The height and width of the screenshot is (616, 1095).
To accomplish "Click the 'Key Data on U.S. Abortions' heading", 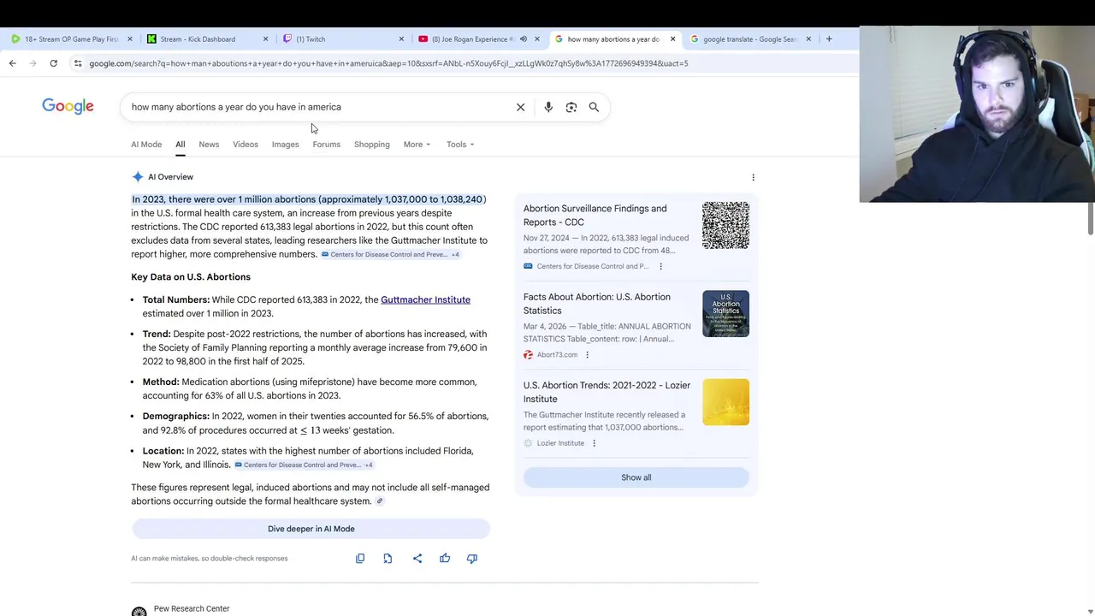I will pyautogui.click(x=191, y=277).
